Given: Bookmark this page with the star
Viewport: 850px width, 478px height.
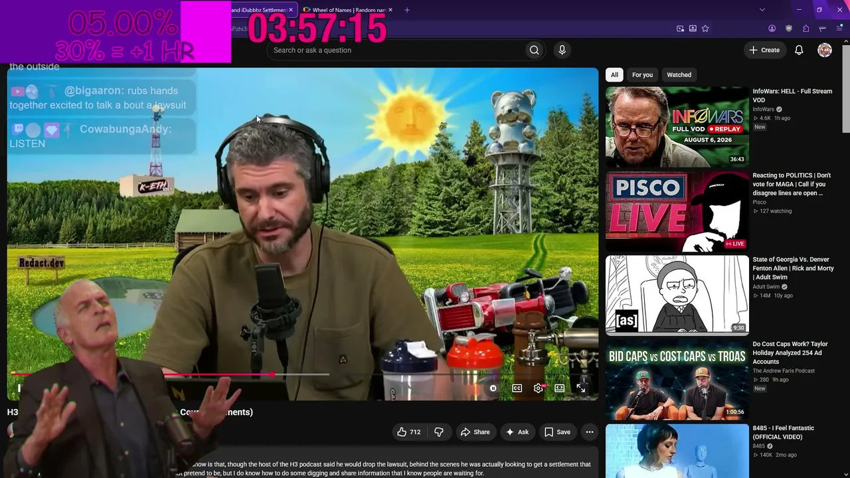Looking at the screenshot, I should point(705,29).
